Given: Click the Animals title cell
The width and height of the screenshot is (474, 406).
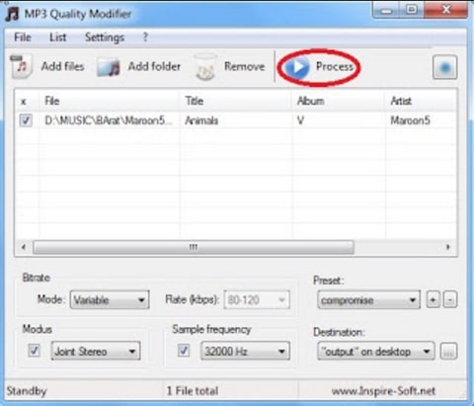Looking at the screenshot, I should tap(201, 121).
